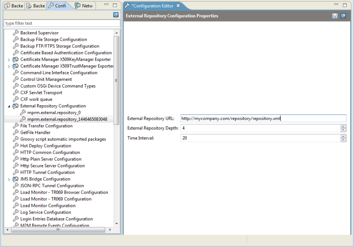The image size is (354, 247).
Task: Click the type filter text field
Action: coord(62,23)
